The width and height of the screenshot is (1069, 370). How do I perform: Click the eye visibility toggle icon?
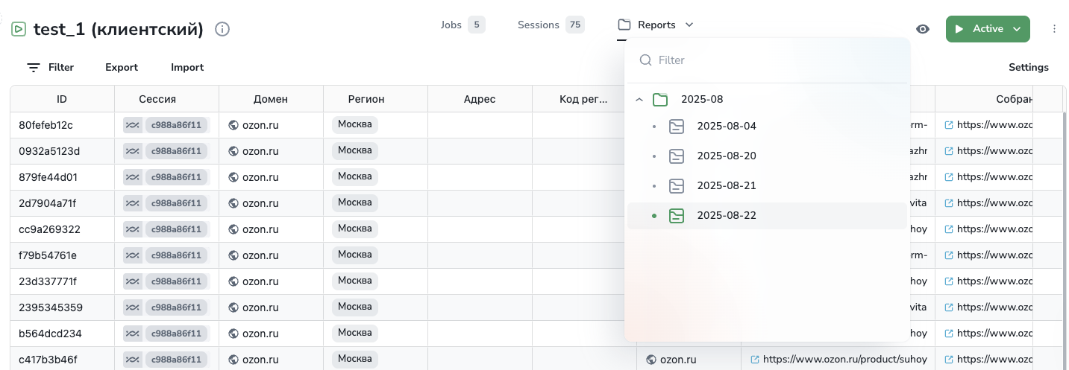tap(923, 29)
